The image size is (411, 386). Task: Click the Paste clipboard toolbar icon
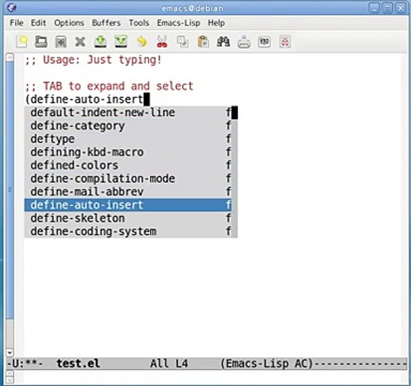click(203, 42)
